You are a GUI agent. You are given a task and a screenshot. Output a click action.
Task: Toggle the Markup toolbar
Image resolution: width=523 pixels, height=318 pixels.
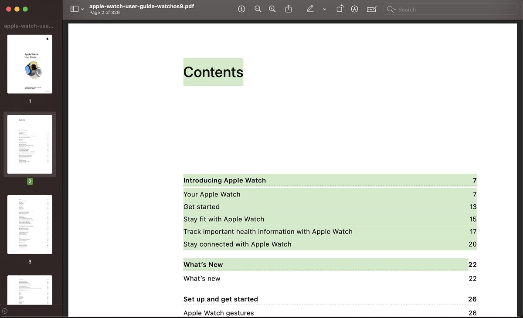click(x=355, y=9)
